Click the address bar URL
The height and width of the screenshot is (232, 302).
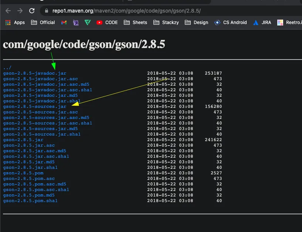(126, 11)
